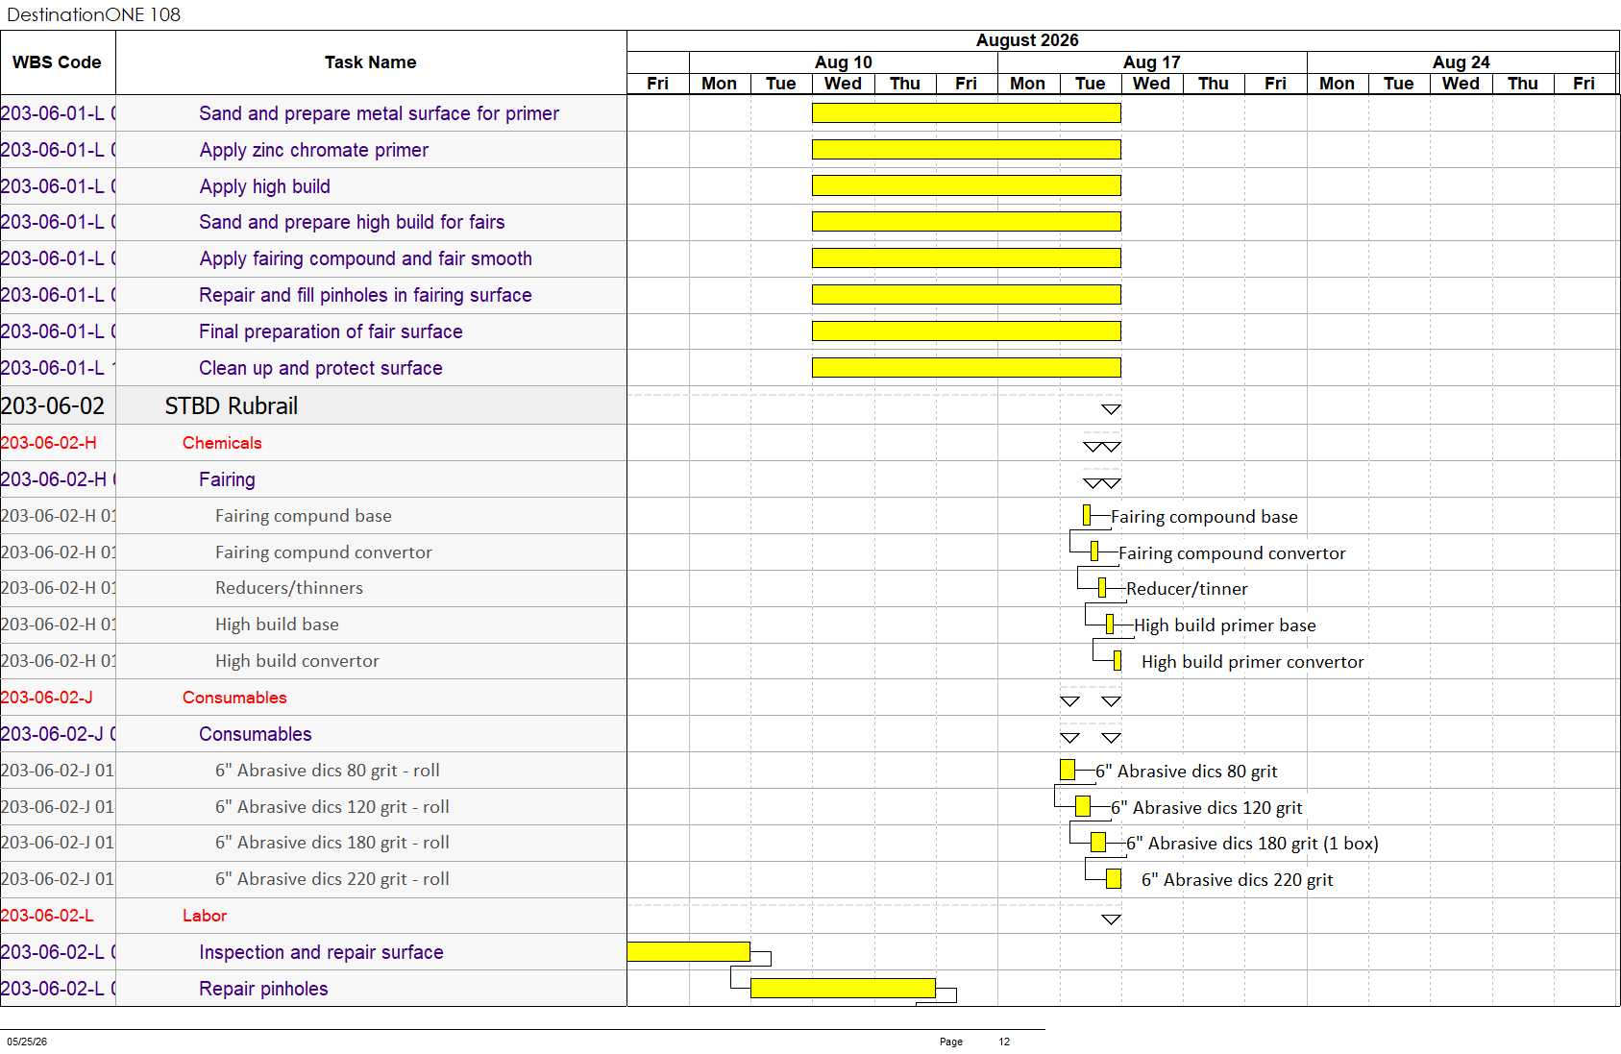Select task name "High build convertor"
The height and width of the screenshot is (1054, 1621).
pyautogui.click(x=297, y=661)
